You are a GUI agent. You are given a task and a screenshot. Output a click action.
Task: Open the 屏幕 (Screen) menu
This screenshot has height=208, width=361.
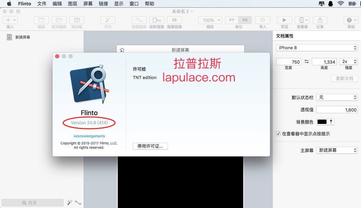[x=88, y=4]
